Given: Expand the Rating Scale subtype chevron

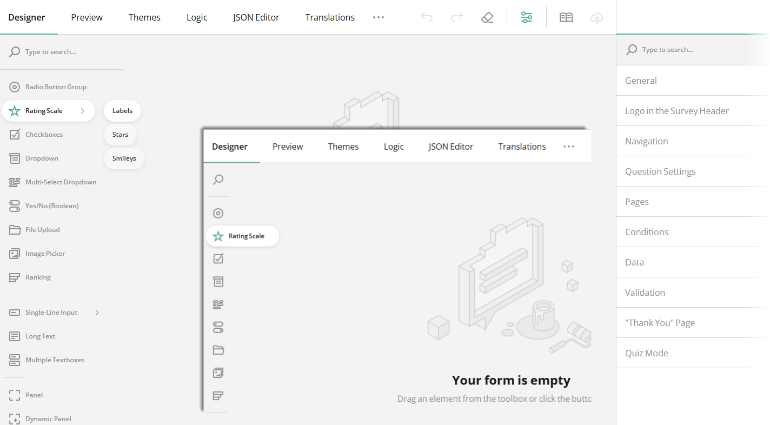Looking at the screenshot, I should (x=82, y=110).
